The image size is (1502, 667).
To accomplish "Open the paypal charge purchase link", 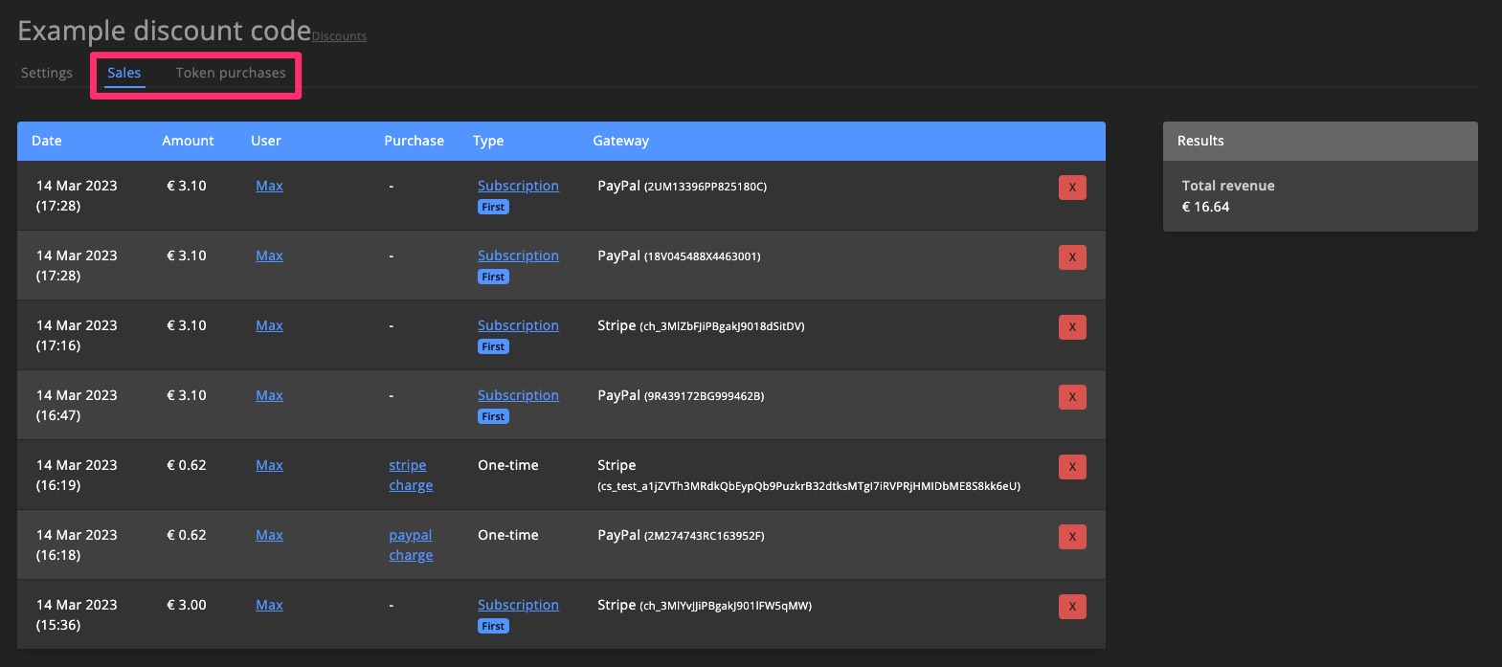I will pos(411,545).
